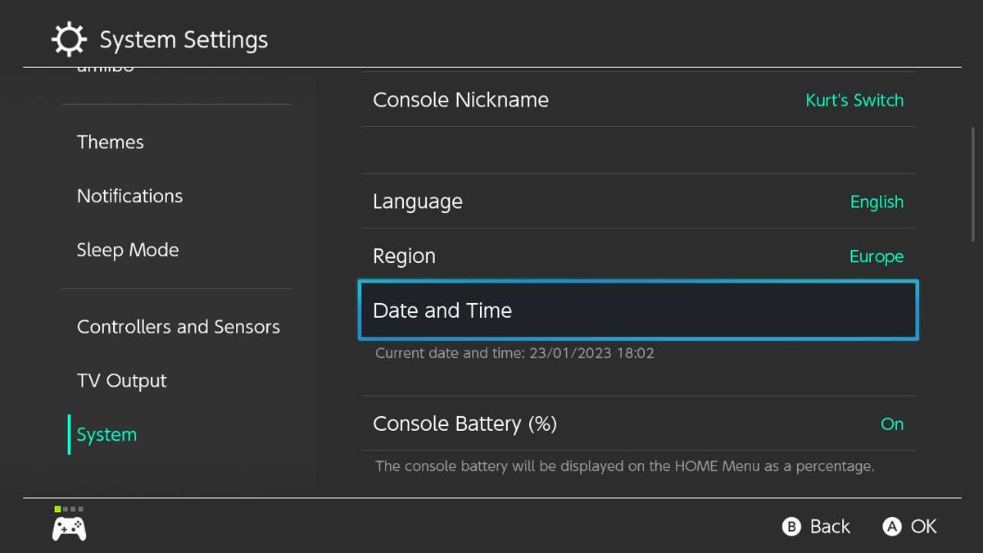Click the Back label
Viewport: 983px width, 553px height.
point(830,527)
